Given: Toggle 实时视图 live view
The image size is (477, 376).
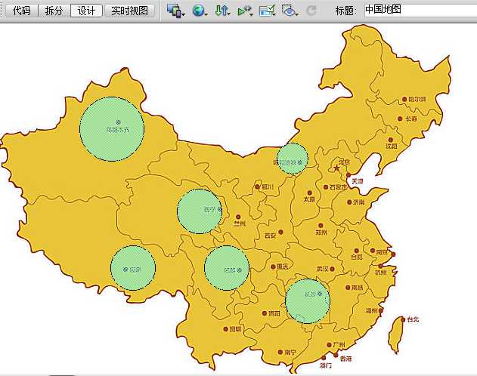Looking at the screenshot, I should pos(129,11).
